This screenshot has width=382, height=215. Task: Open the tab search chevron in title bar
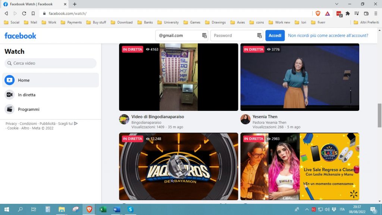pyautogui.click(x=337, y=4)
